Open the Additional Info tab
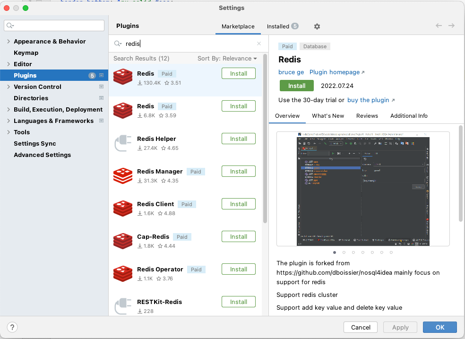Image resolution: width=465 pixels, height=339 pixels. [409, 116]
